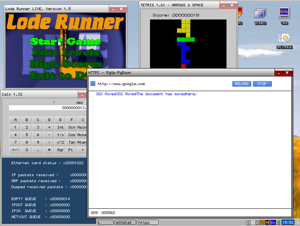Viewport: 300px width, 226px height.
Task: Click the right arrow next to 00 in tray
Action: pos(257,223)
